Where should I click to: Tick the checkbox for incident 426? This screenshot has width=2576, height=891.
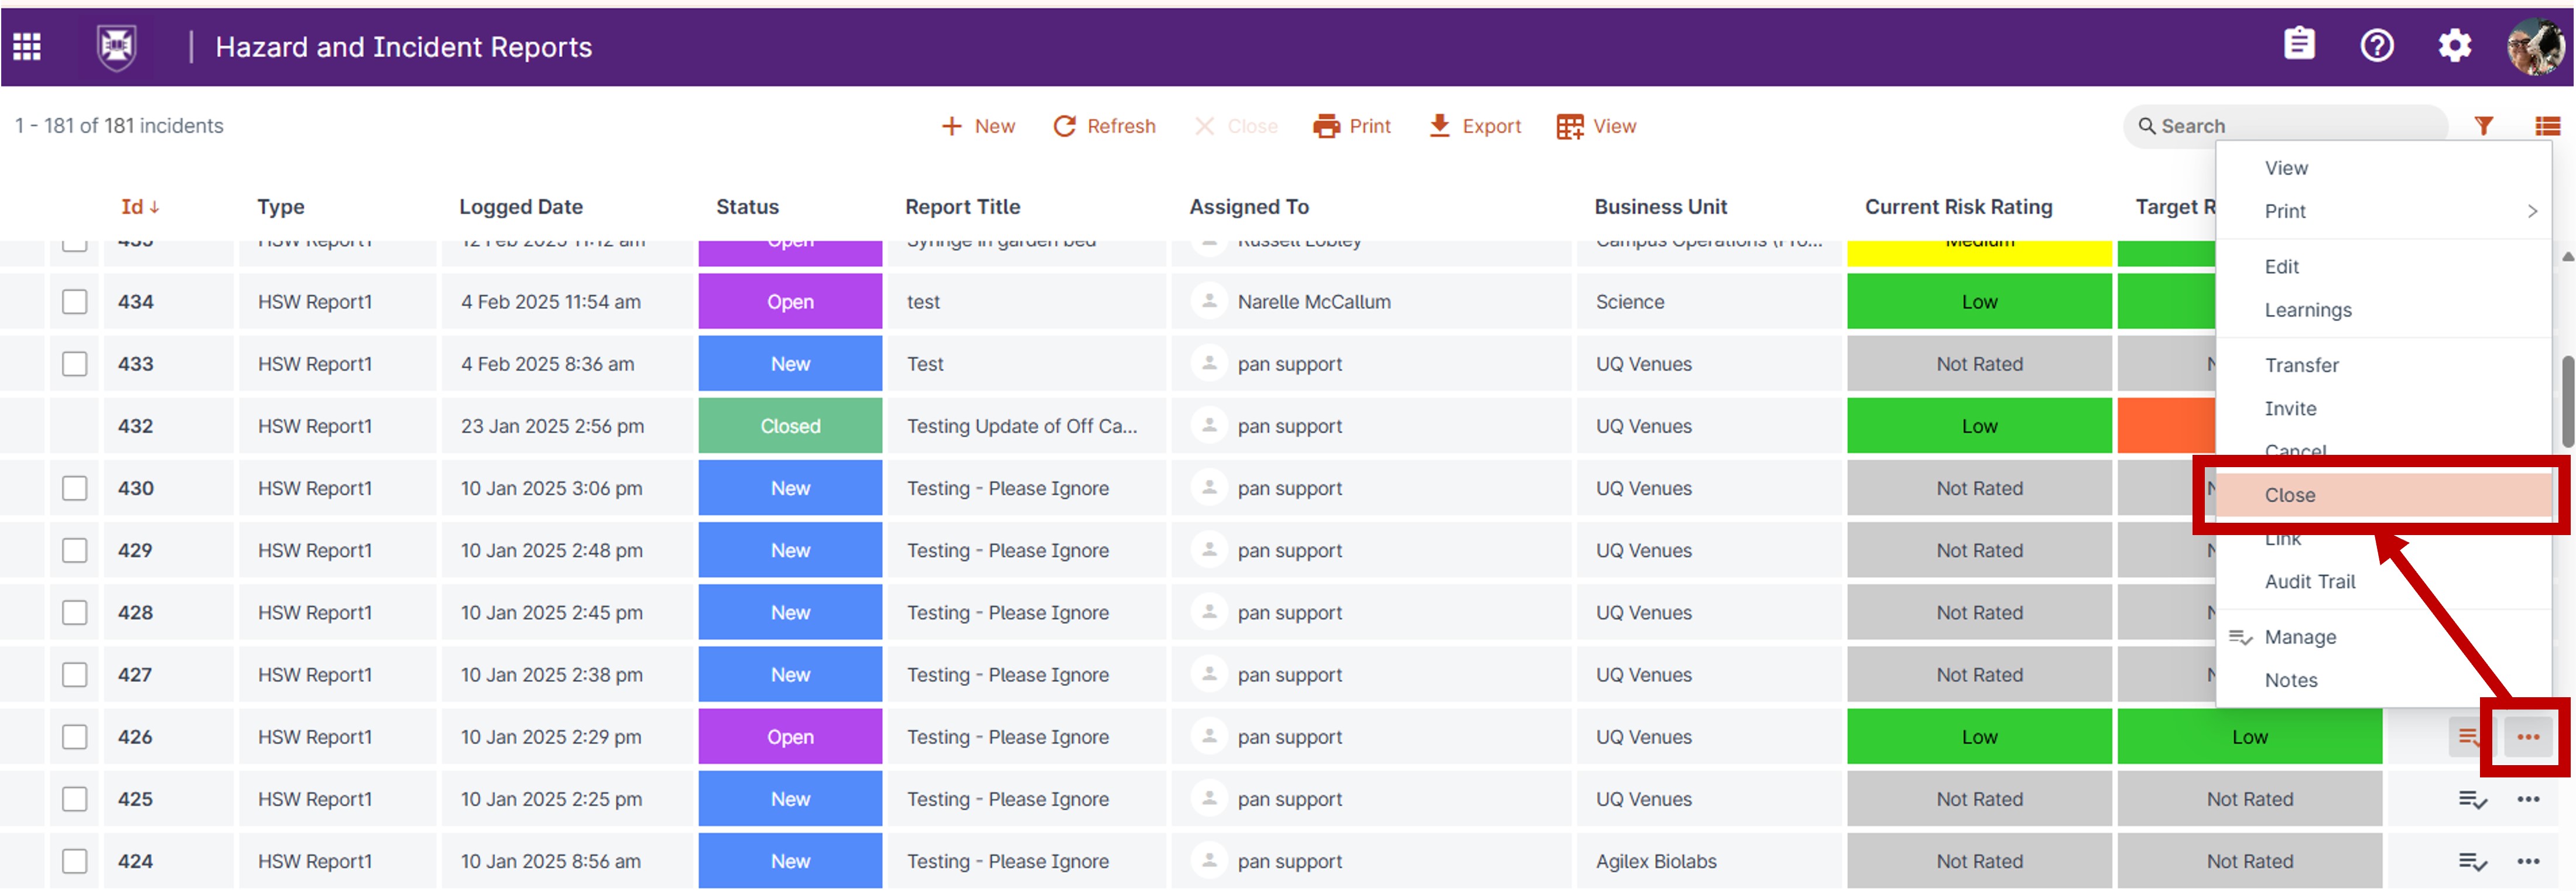tap(75, 737)
